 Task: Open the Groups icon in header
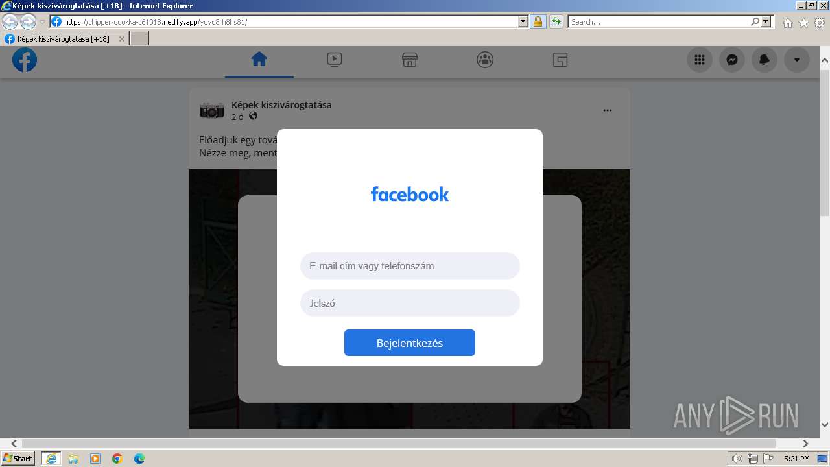pyautogui.click(x=485, y=60)
